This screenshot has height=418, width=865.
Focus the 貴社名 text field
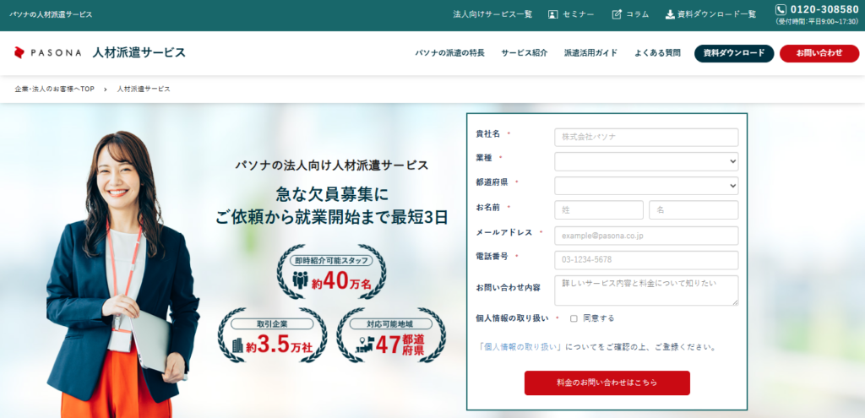(x=646, y=137)
